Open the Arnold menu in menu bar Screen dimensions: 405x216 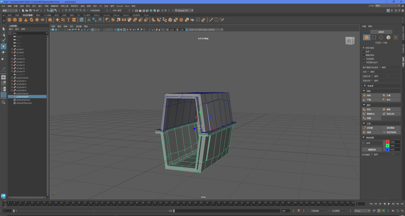pyautogui.click(x=119, y=6)
